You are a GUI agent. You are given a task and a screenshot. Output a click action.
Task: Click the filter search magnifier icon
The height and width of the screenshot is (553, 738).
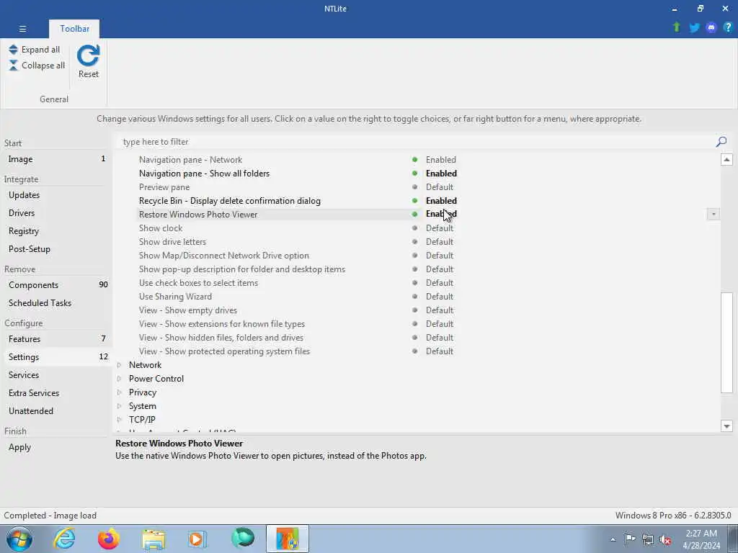[721, 142]
